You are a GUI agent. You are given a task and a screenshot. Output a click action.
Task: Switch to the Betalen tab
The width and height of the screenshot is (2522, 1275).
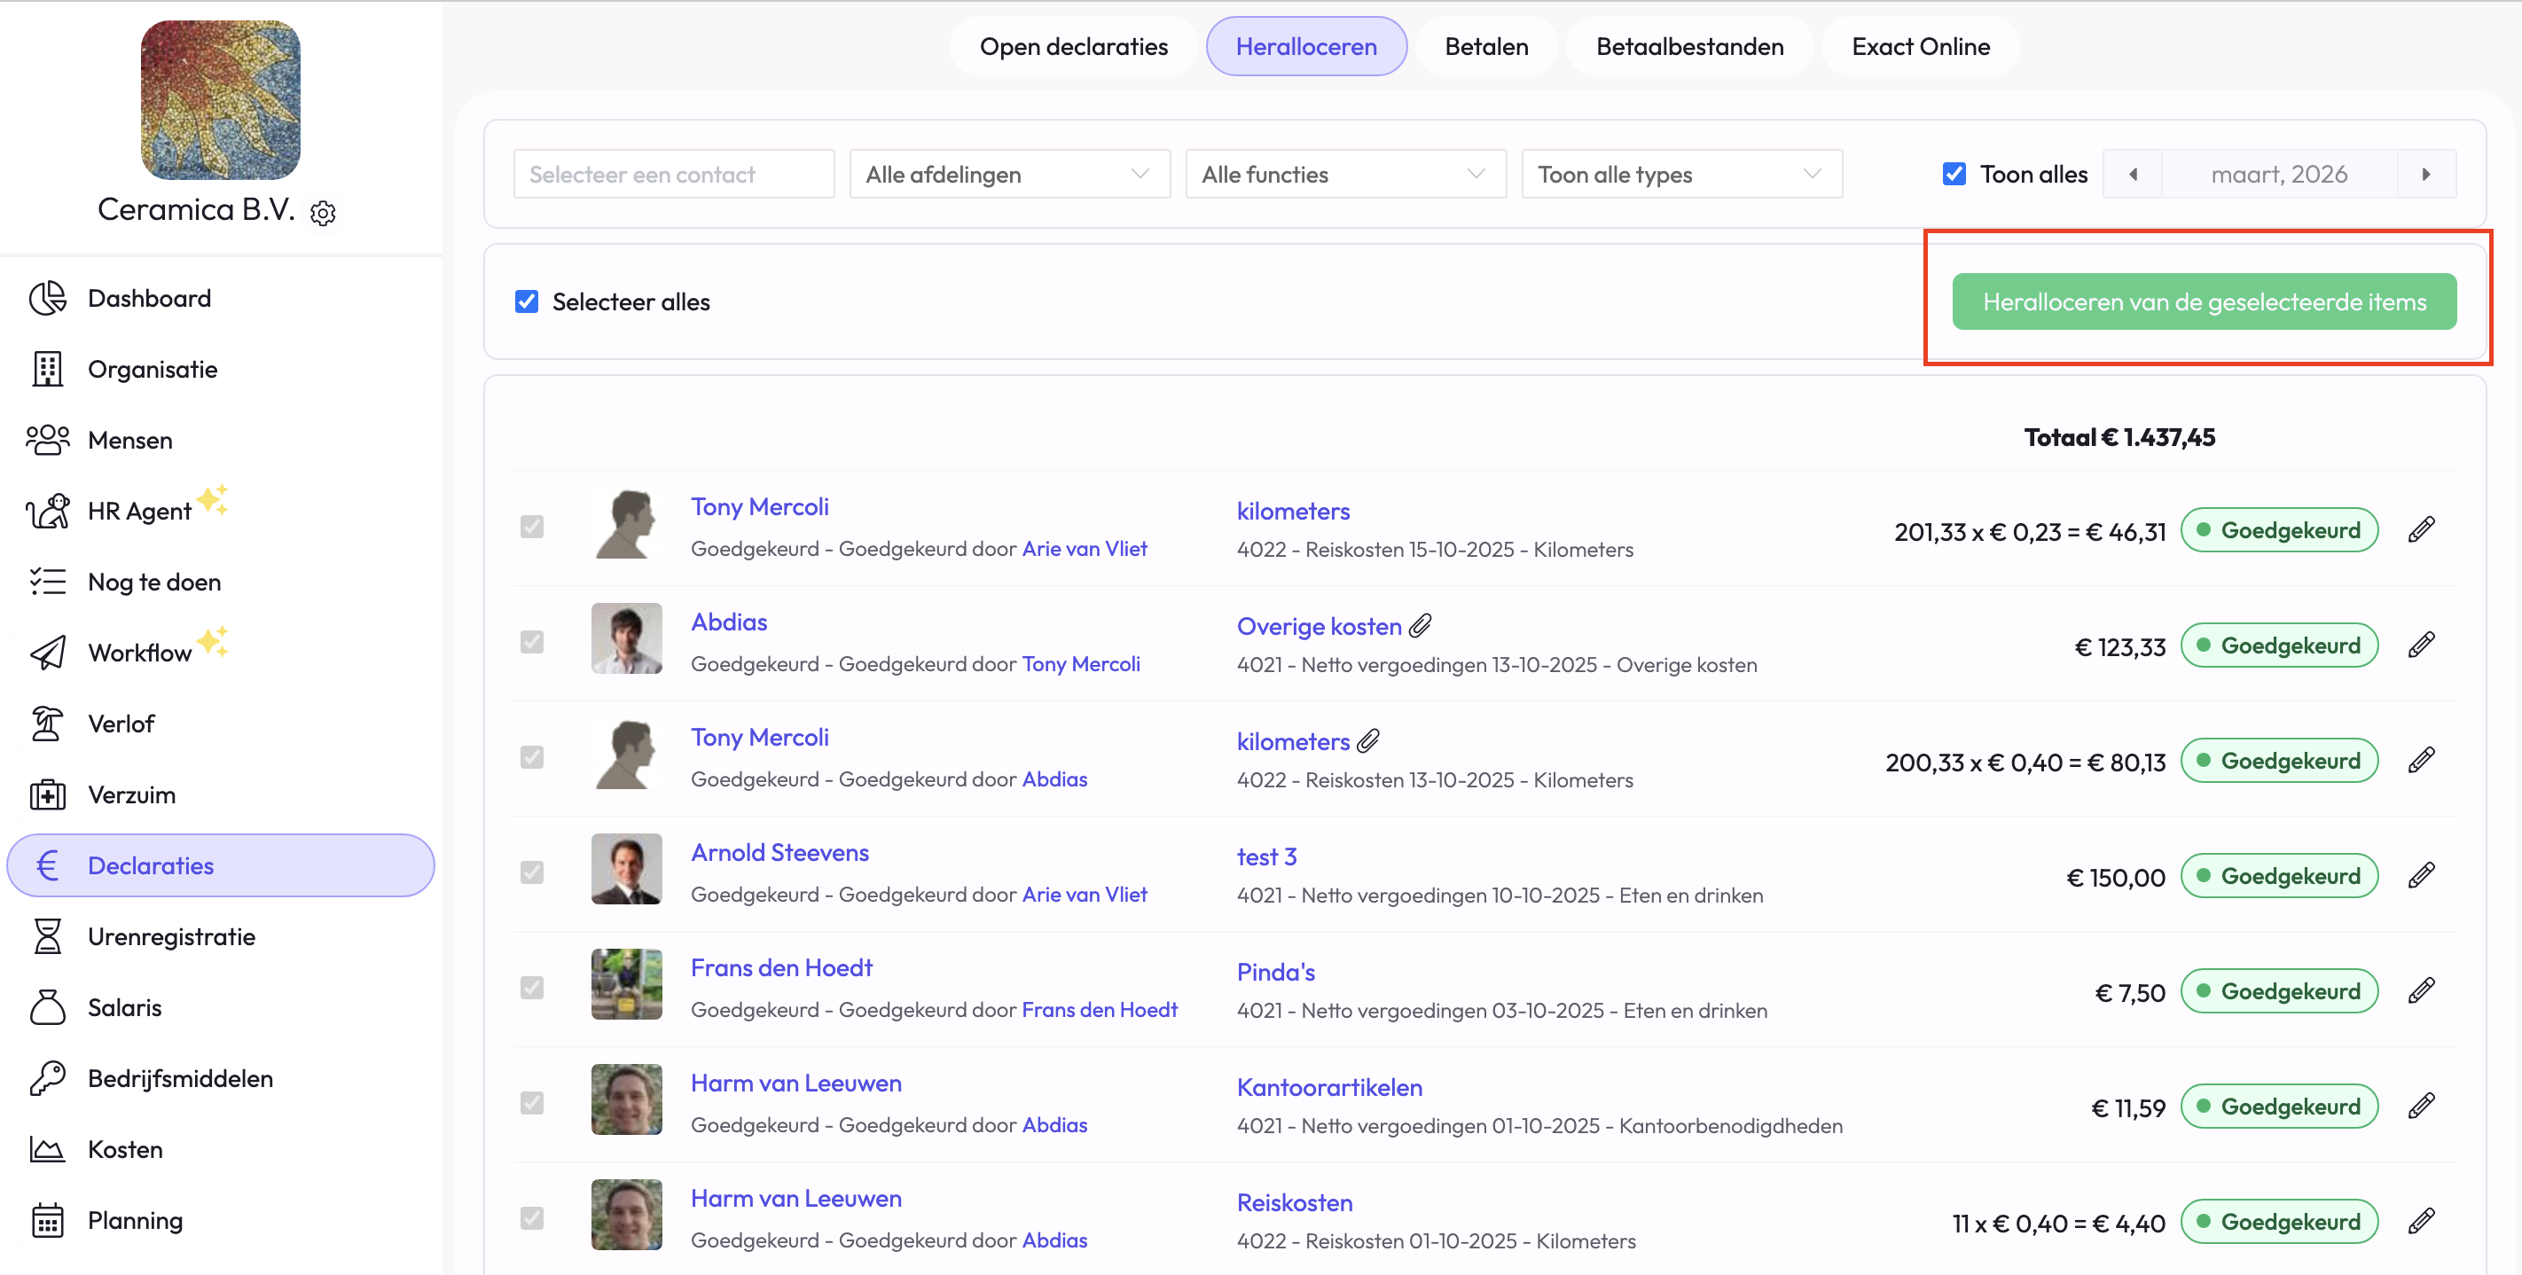(x=1485, y=46)
